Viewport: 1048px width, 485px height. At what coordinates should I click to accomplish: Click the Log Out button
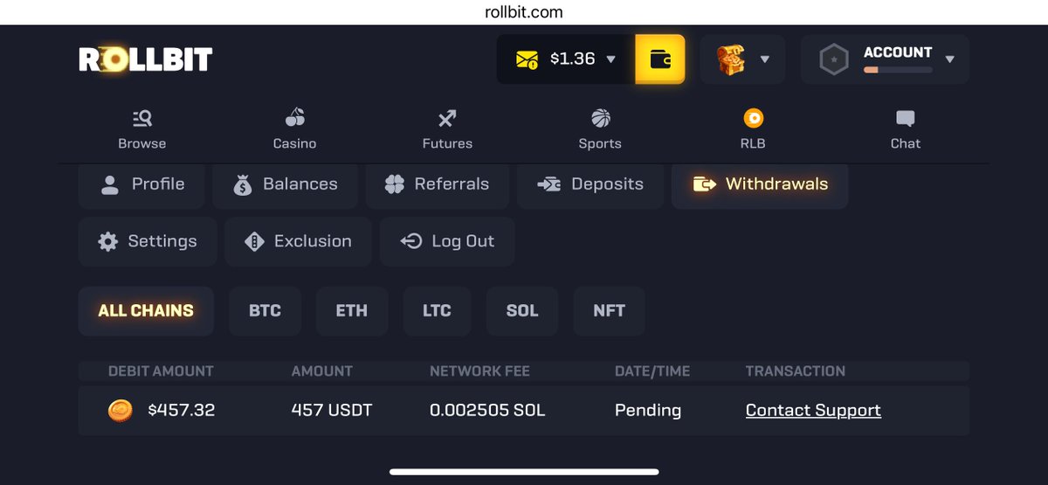[x=447, y=241]
